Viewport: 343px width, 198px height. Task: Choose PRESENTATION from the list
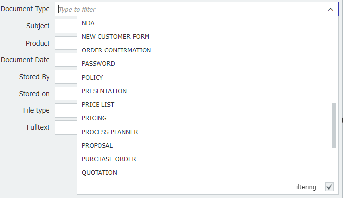coord(104,91)
